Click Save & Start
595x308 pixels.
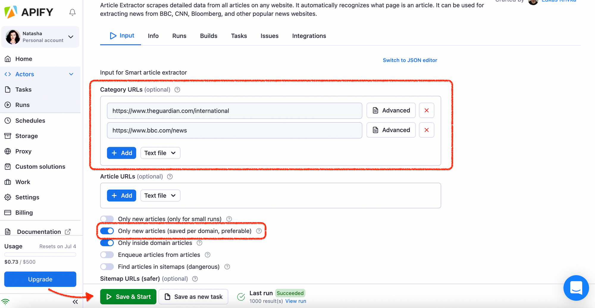(x=128, y=296)
